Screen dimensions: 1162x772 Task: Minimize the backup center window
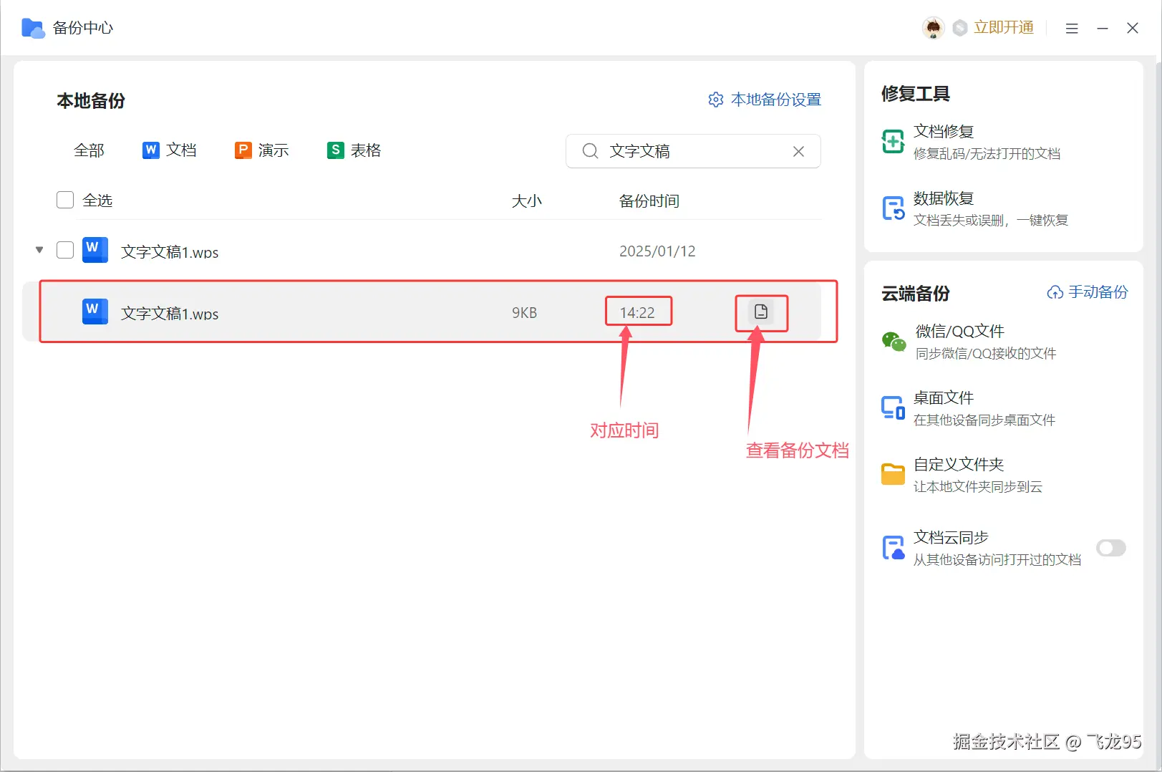point(1103,29)
